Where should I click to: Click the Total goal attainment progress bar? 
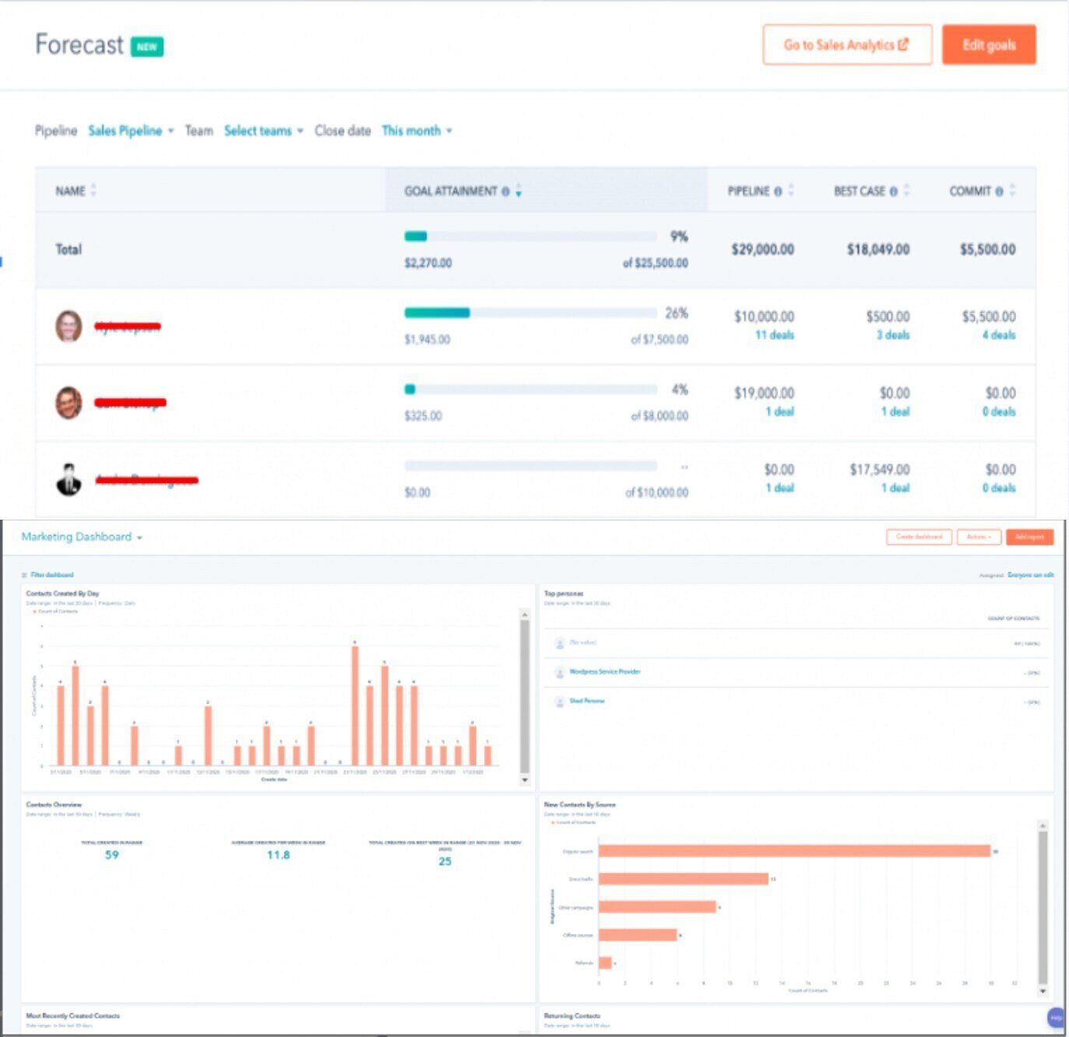[530, 236]
